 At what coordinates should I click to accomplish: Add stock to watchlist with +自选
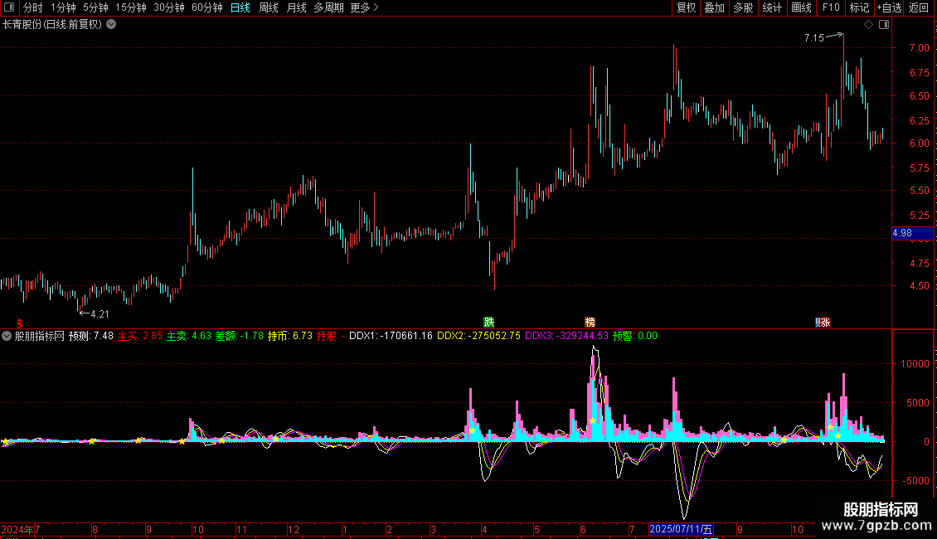[889, 7]
